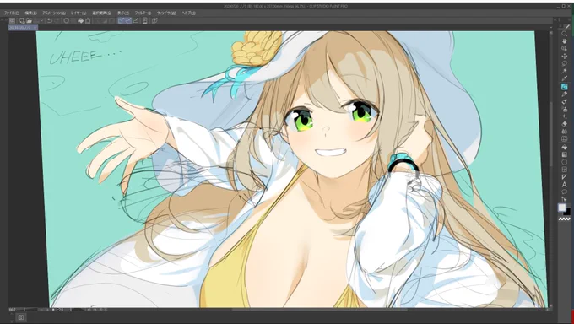Select the Correct line tool
Image resolution: width=574 pixels, height=324 pixels.
coord(564,199)
